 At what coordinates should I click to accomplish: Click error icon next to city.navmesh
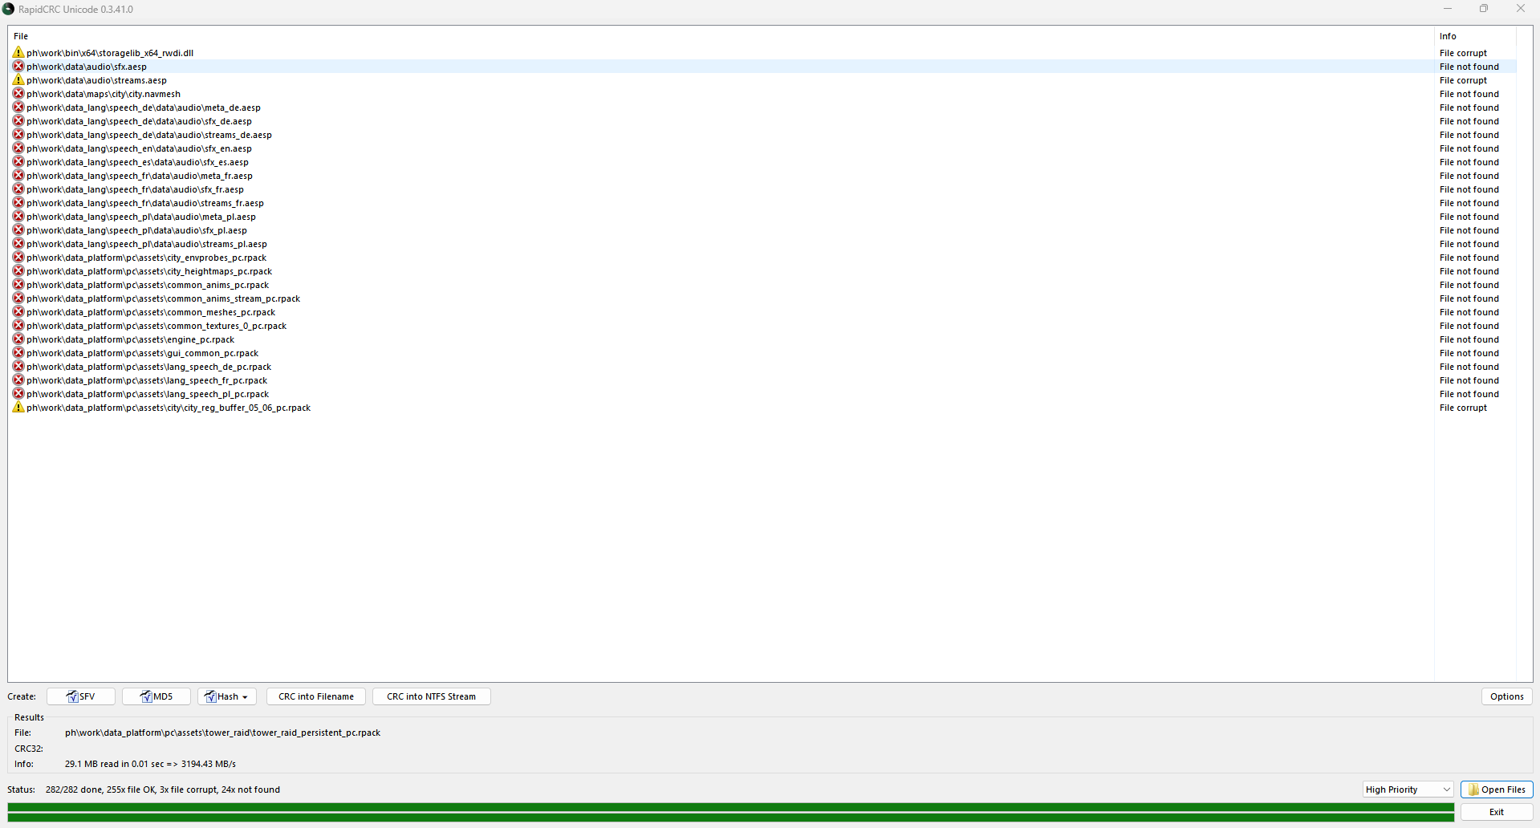(x=18, y=94)
